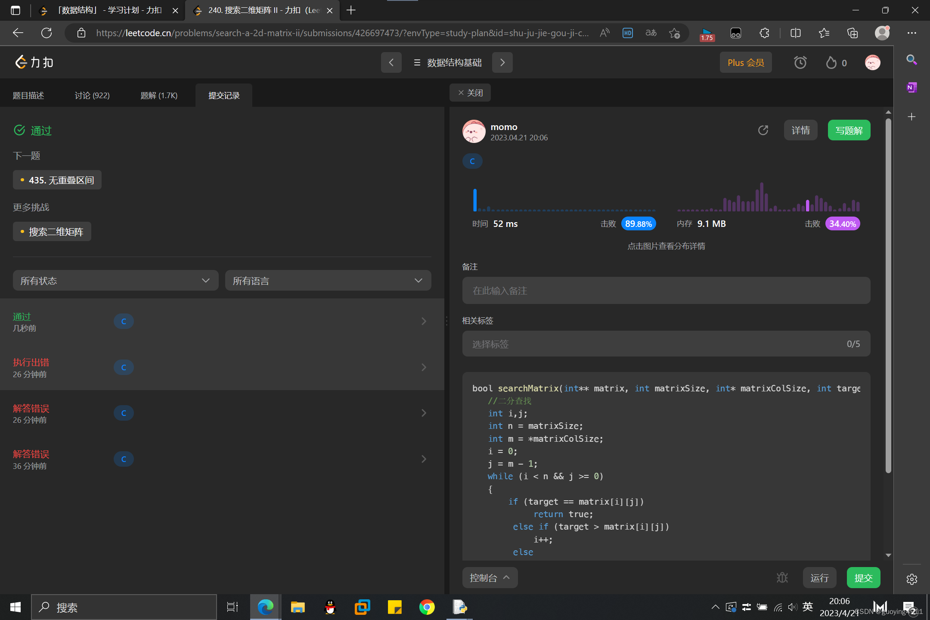Expand the 所有语言 dropdown
Viewport: 930px width, 620px height.
click(328, 281)
